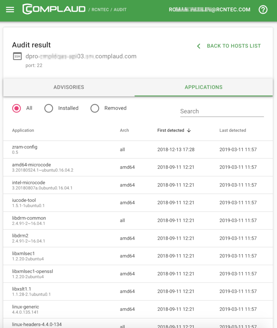Open the hamburger navigation menu

pos(10,10)
